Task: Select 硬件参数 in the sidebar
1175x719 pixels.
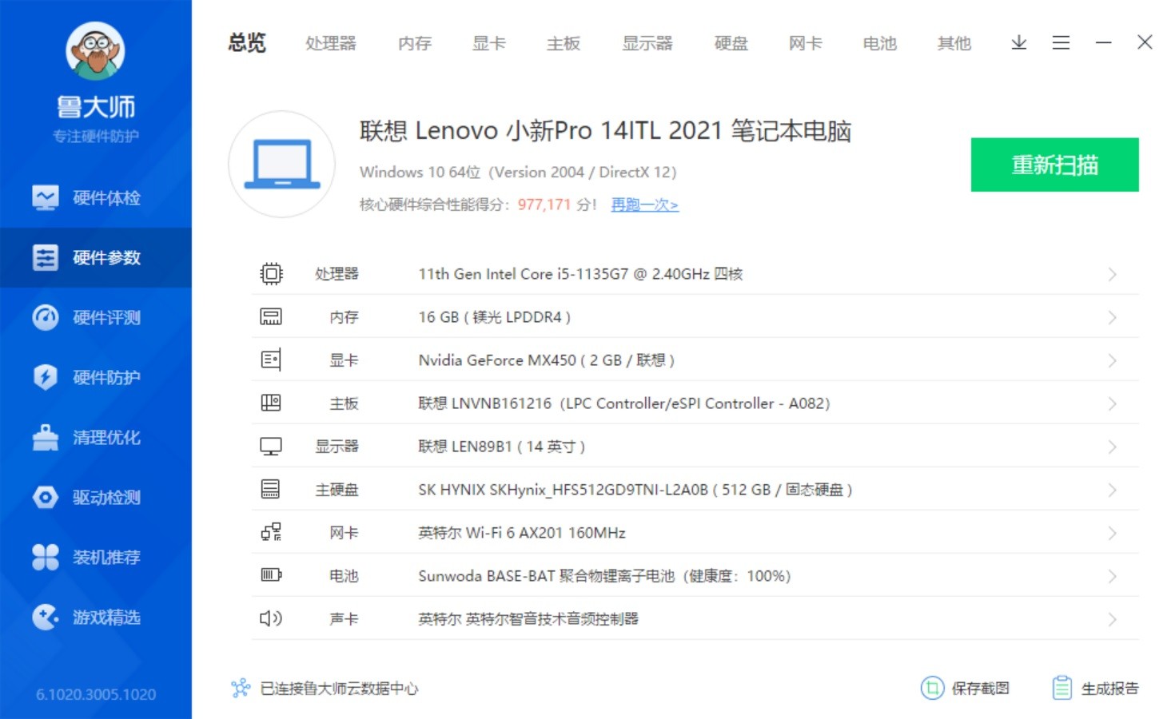Action: pyautogui.click(x=96, y=257)
